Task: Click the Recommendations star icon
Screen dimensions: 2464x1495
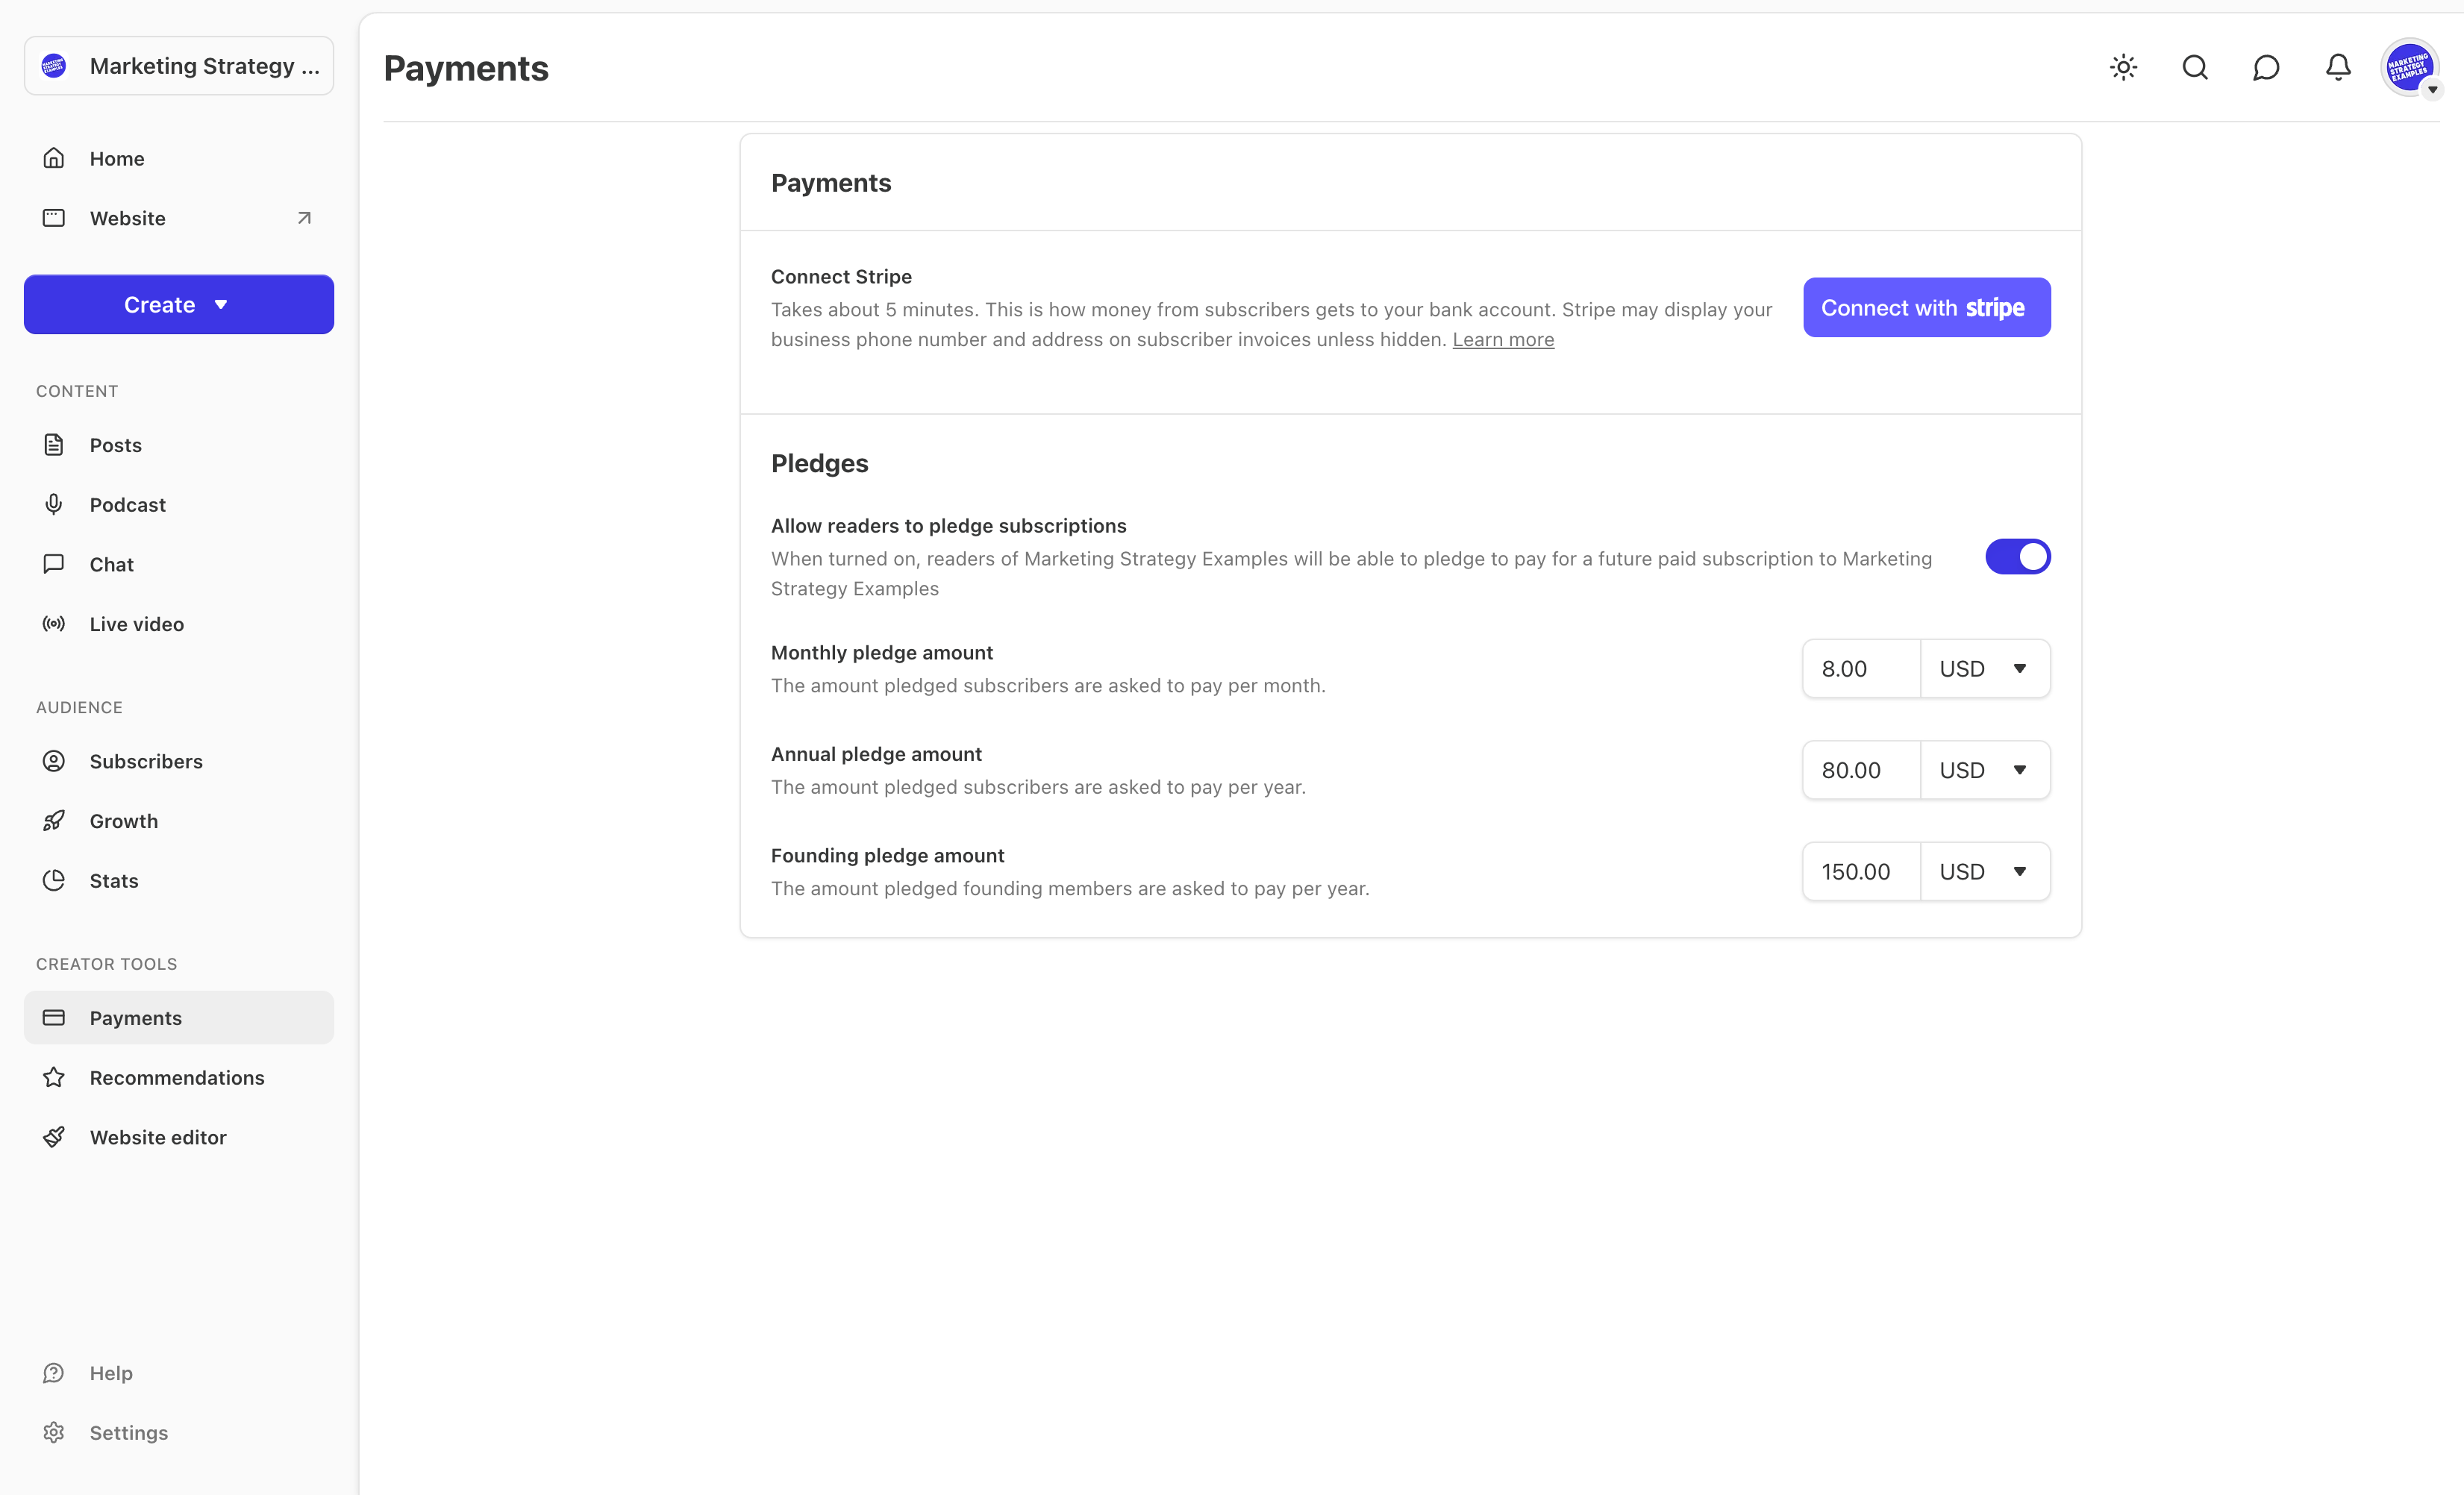Action: coord(54,1077)
